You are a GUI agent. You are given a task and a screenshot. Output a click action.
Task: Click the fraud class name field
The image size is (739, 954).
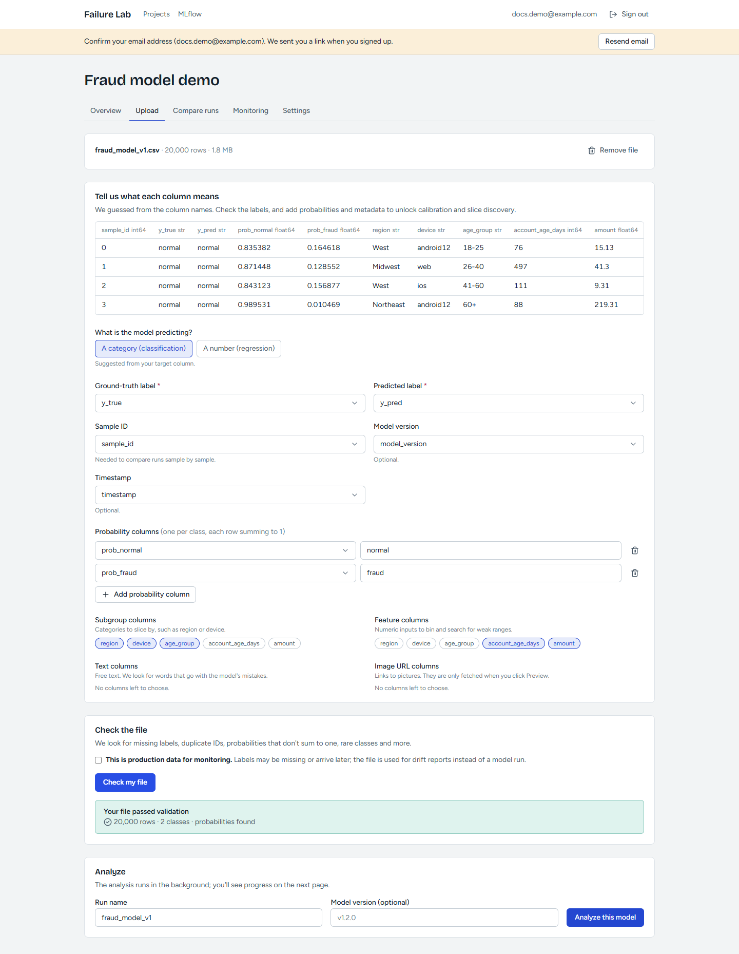point(491,573)
